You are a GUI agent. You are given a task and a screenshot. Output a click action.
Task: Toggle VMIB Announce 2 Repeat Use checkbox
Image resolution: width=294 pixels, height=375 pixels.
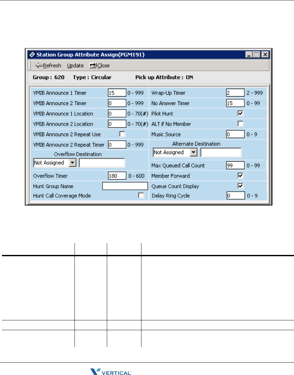tap(122, 134)
